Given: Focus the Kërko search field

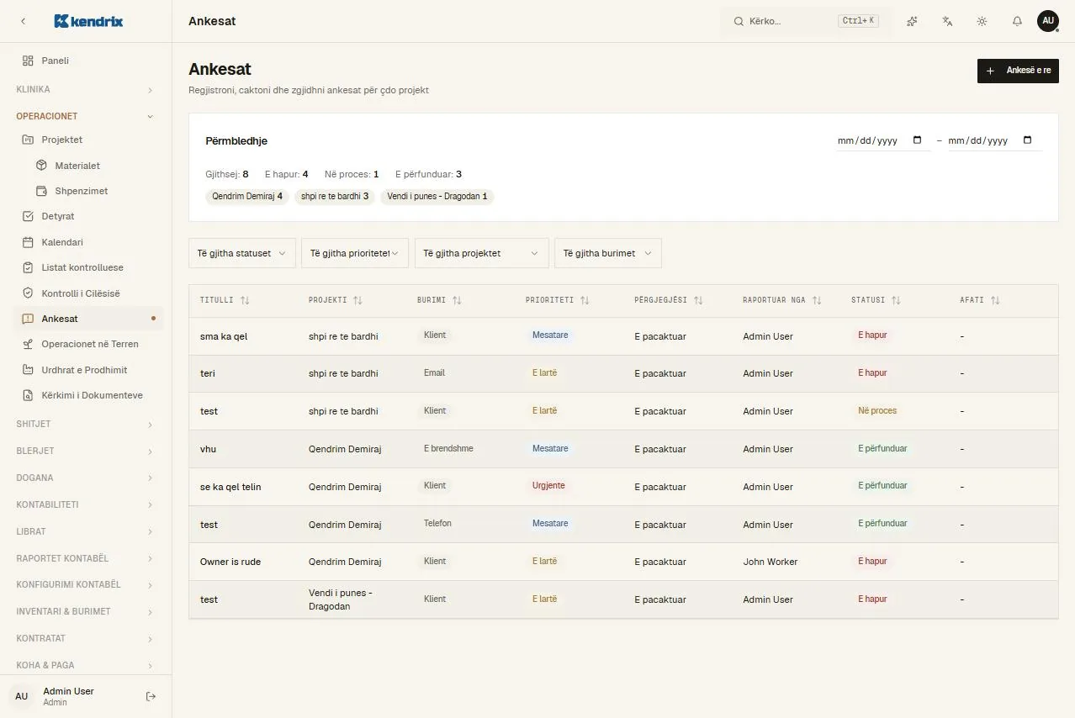Looking at the screenshot, I should click(x=807, y=21).
